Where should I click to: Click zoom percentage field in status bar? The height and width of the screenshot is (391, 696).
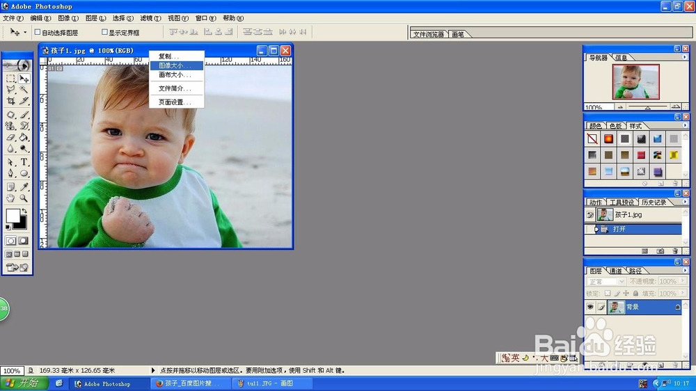click(x=12, y=371)
